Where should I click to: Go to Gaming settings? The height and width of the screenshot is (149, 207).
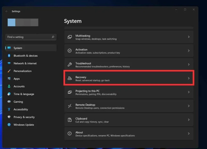[x=31, y=102]
